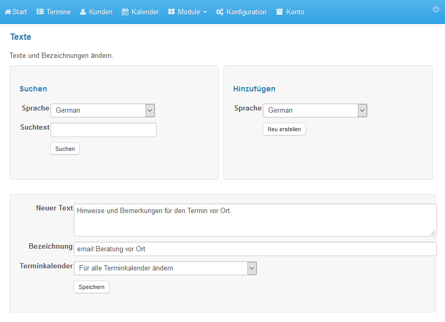This screenshot has width=445, height=322.
Task: Open Sprache dropdown in Suchen panel
Action: [x=102, y=111]
